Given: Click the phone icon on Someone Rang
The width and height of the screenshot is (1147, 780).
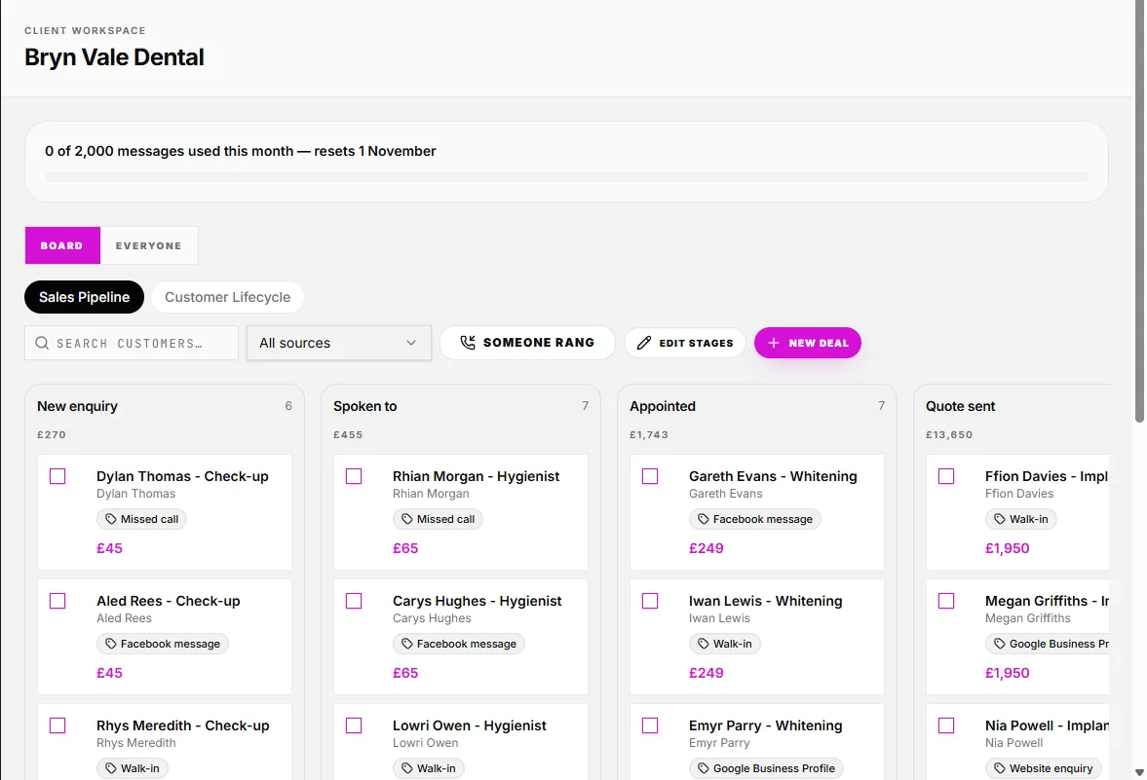Looking at the screenshot, I should [x=468, y=342].
